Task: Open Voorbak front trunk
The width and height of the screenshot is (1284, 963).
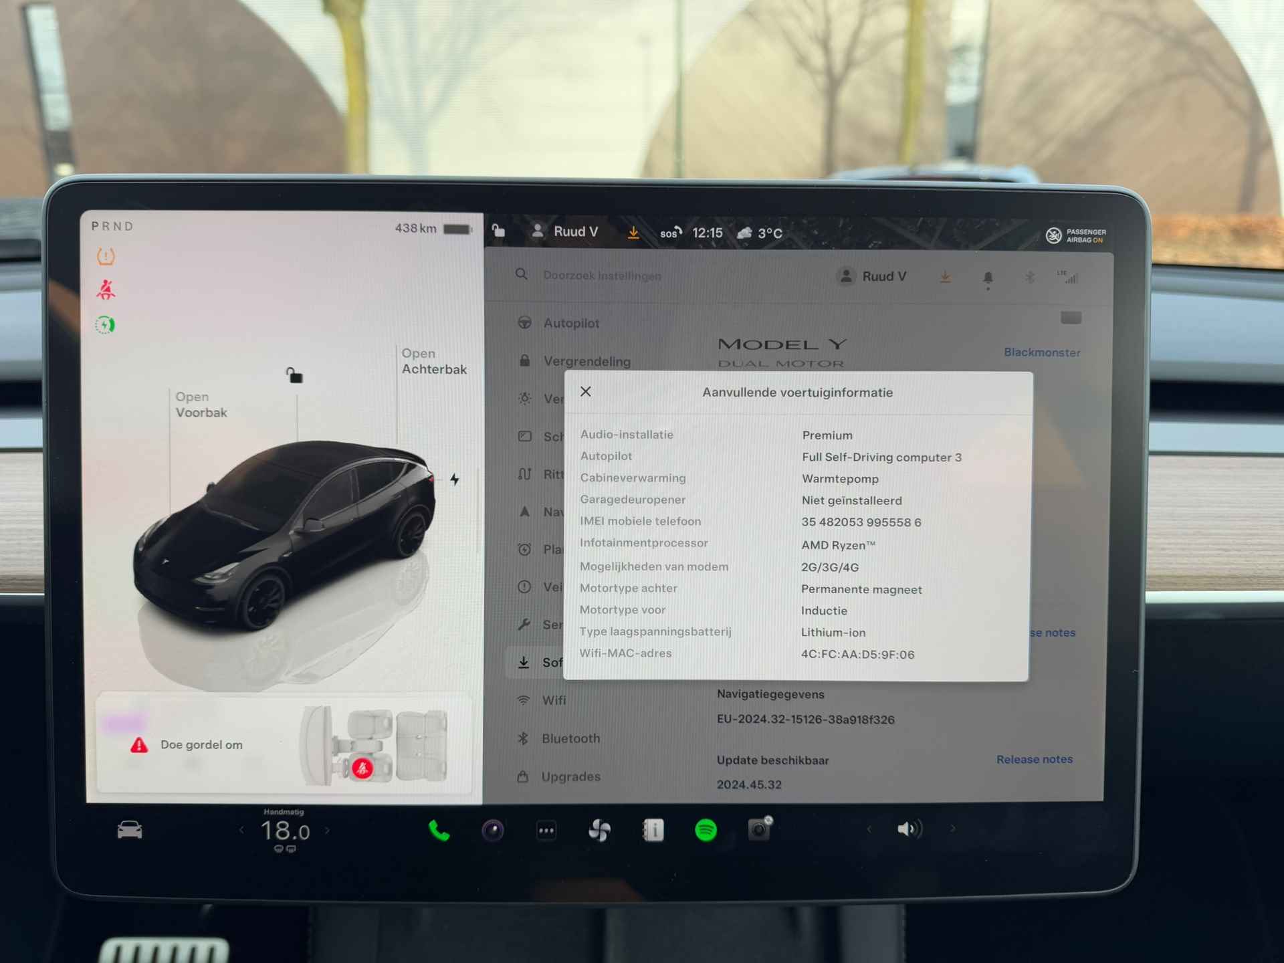Action: (x=201, y=405)
